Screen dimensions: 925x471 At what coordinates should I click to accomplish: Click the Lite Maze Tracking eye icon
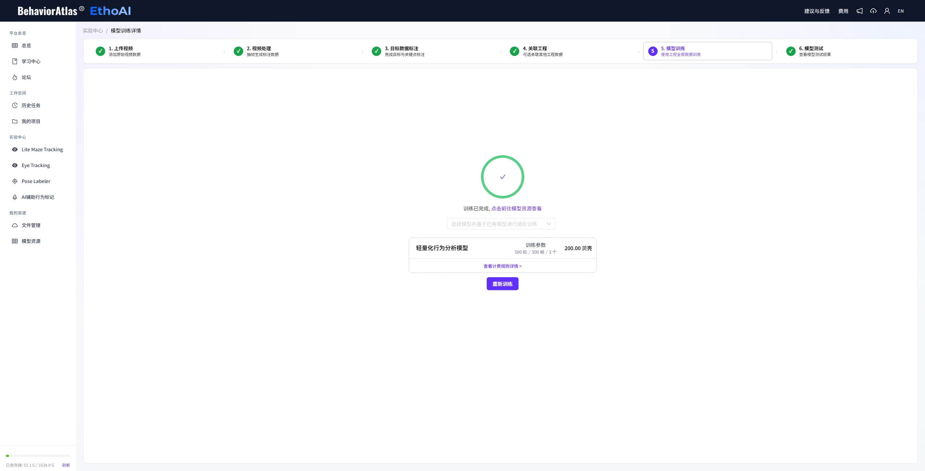click(x=15, y=149)
